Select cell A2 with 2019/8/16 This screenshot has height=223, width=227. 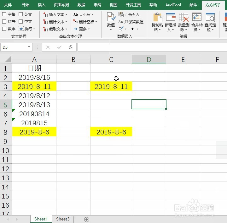click(x=34, y=77)
